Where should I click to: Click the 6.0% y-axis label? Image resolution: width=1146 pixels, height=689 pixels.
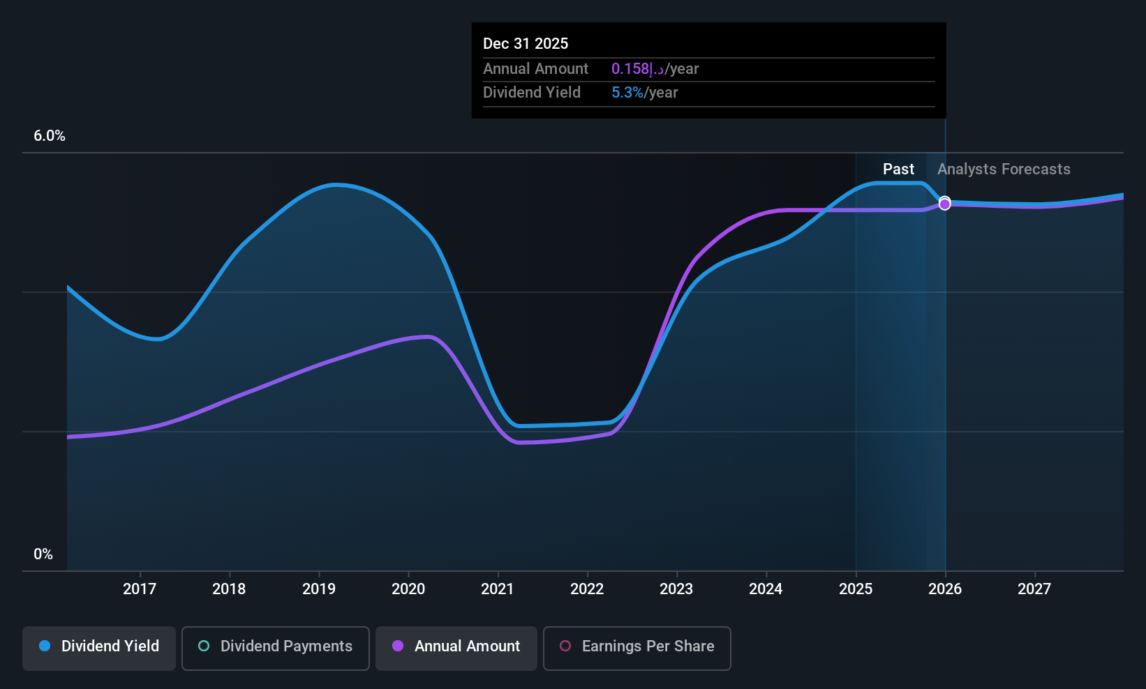[50, 136]
